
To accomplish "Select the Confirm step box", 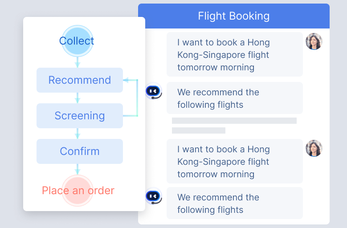I will click(80, 151).
